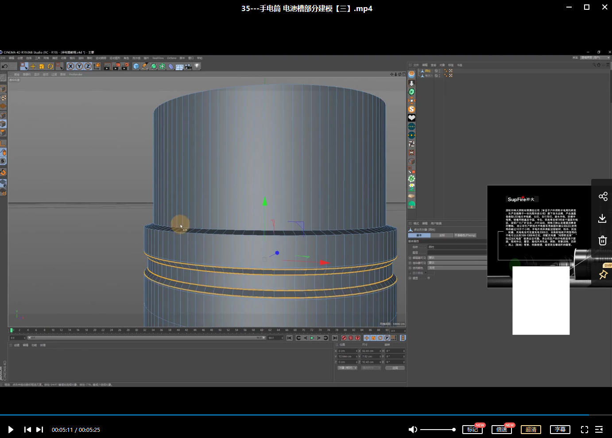Go to the previous video
The height and width of the screenshot is (438, 612).
click(27, 430)
